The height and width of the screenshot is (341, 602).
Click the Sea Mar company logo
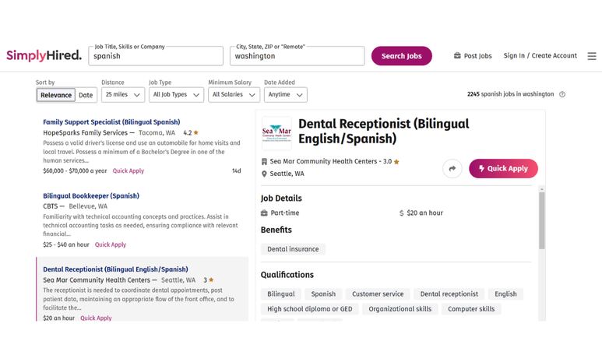[x=276, y=133]
